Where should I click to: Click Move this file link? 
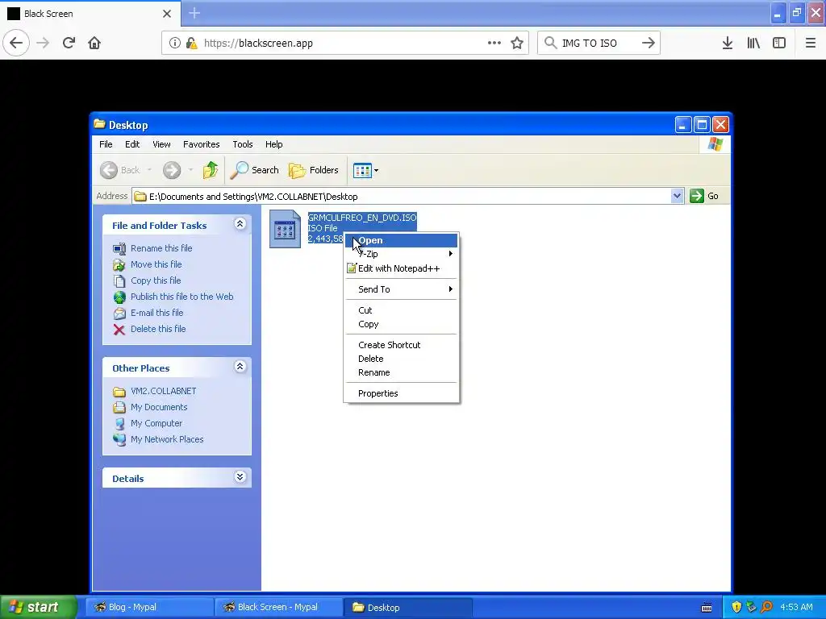(156, 264)
